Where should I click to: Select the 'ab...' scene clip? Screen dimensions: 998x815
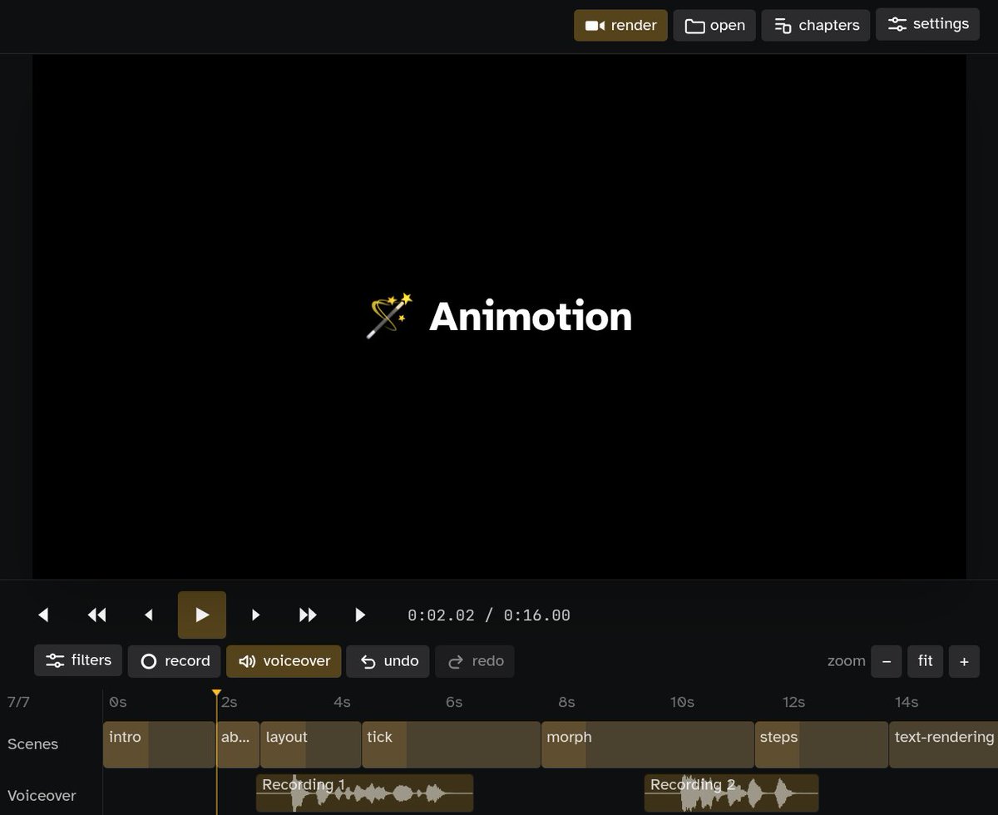[238, 744]
